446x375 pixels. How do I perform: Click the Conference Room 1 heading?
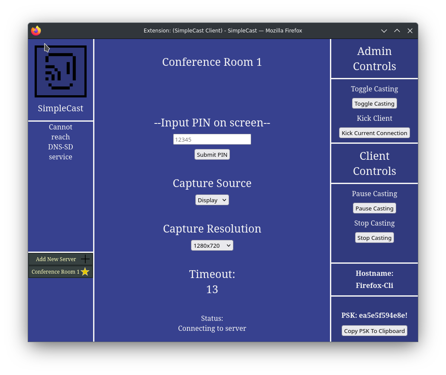click(212, 62)
